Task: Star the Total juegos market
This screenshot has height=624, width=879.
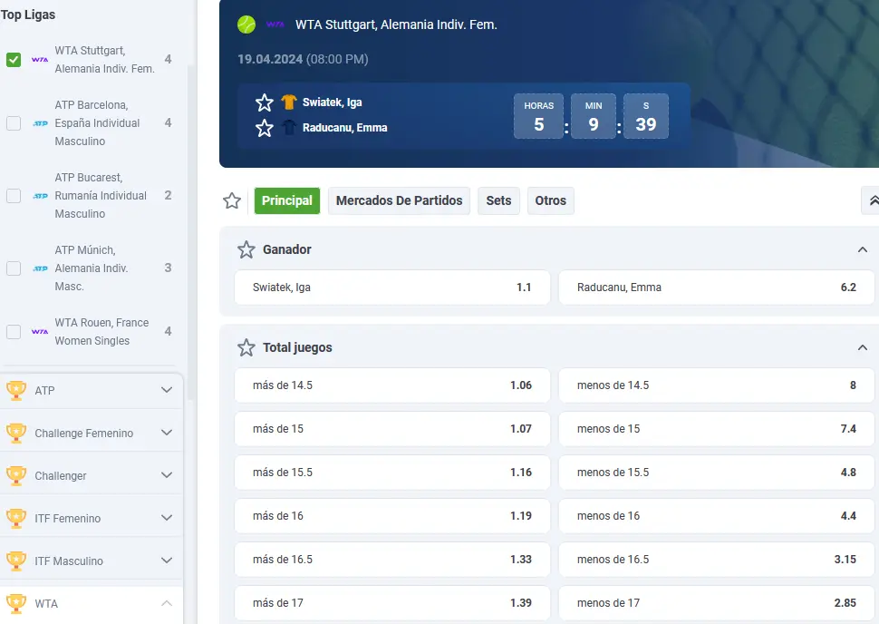Action: 246,347
